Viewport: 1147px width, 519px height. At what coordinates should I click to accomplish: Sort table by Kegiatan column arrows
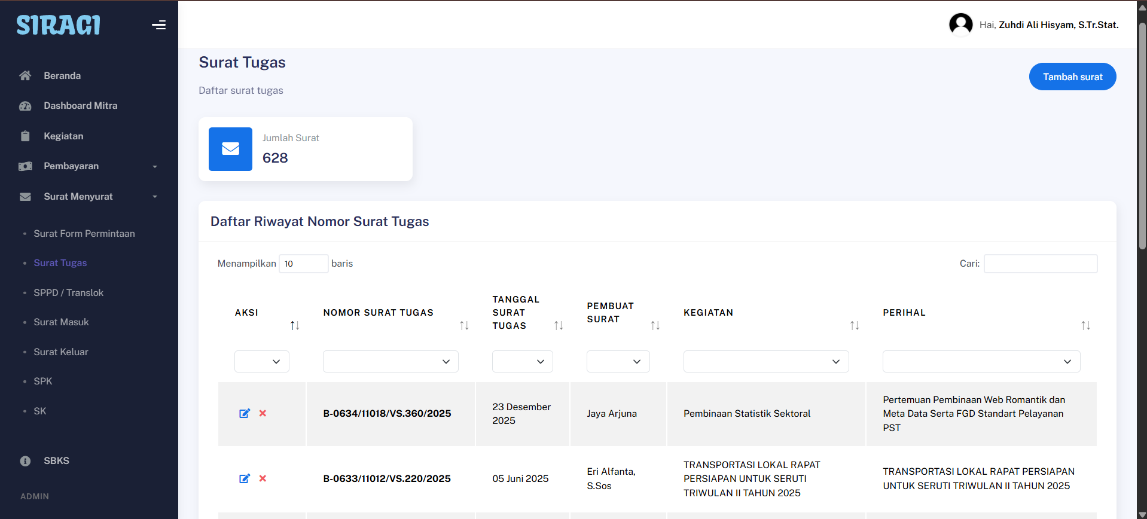855,325
